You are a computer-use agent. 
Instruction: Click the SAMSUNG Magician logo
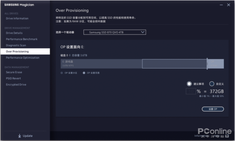click(19, 5)
